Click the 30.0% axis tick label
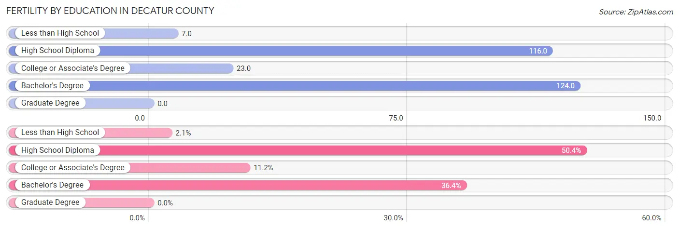Screen dimensions: 679x229 pyautogui.click(x=394, y=218)
